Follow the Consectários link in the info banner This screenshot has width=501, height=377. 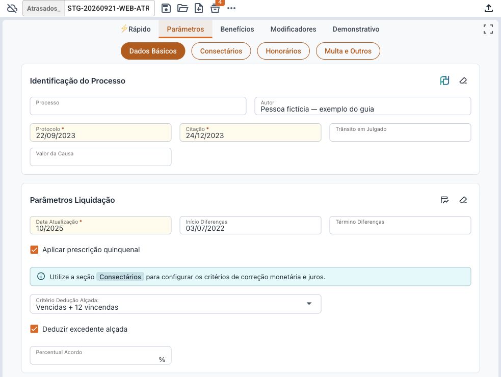point(120,277)
